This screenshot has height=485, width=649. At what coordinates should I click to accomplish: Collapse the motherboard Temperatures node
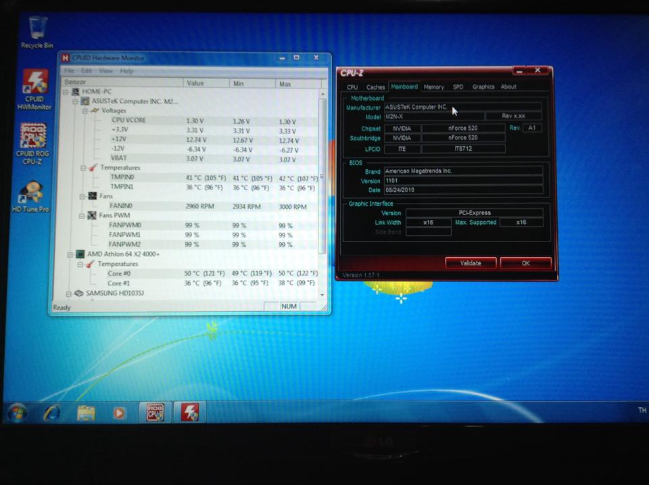click(83, 168)
